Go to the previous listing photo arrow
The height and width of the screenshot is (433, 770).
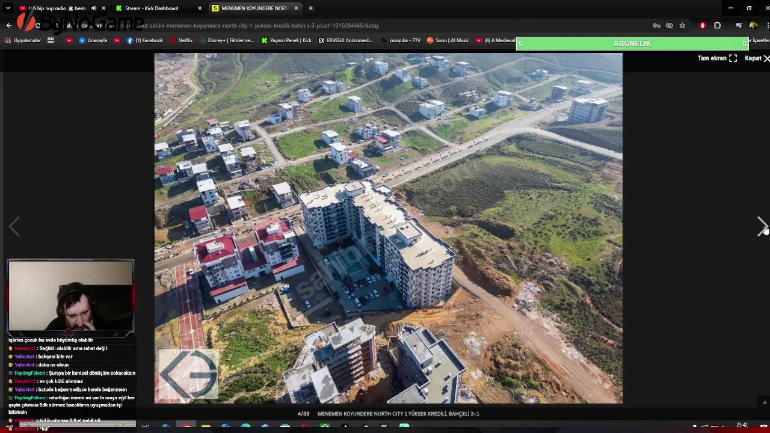14,227
